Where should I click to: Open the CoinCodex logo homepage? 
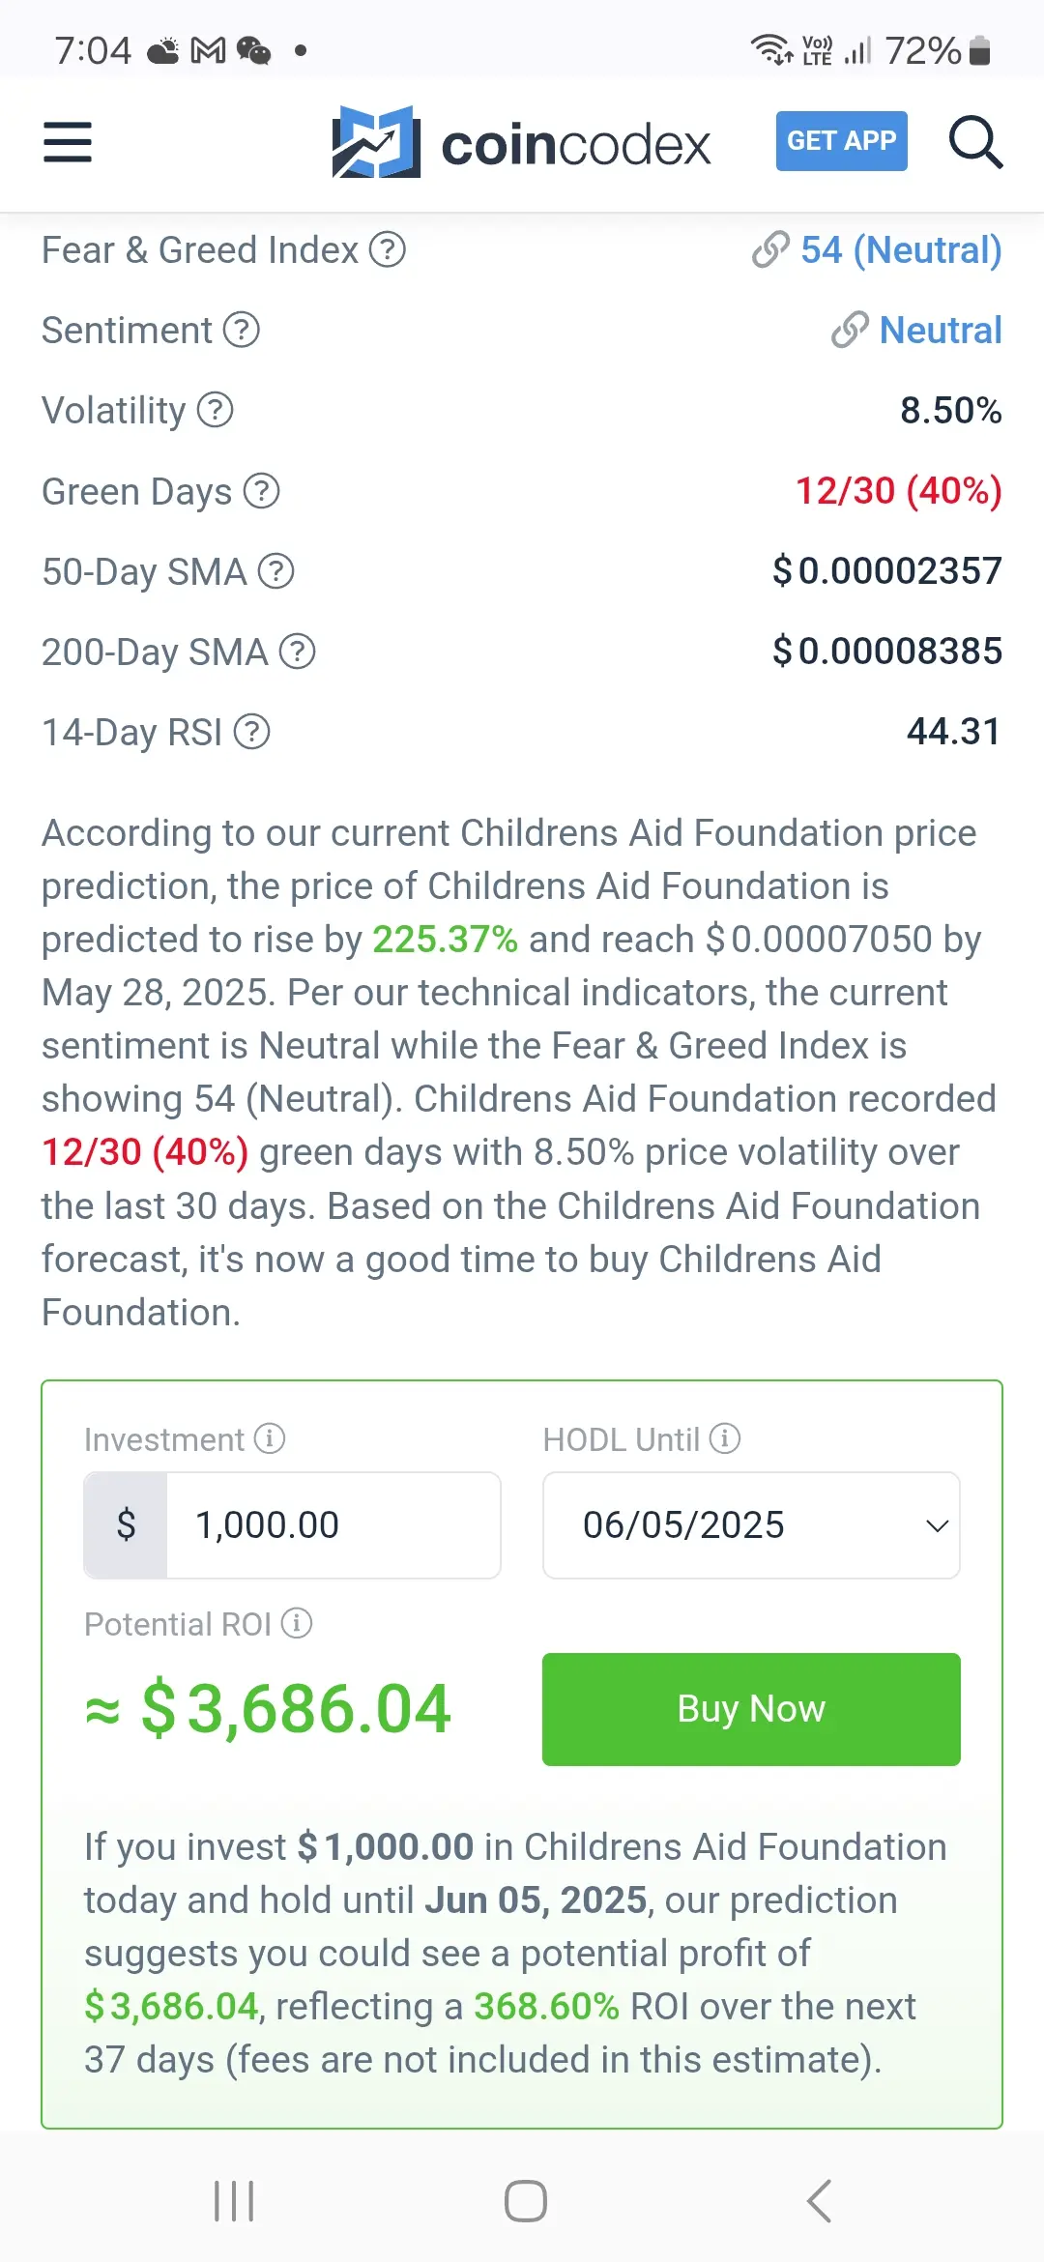click(x=521, y=143)
